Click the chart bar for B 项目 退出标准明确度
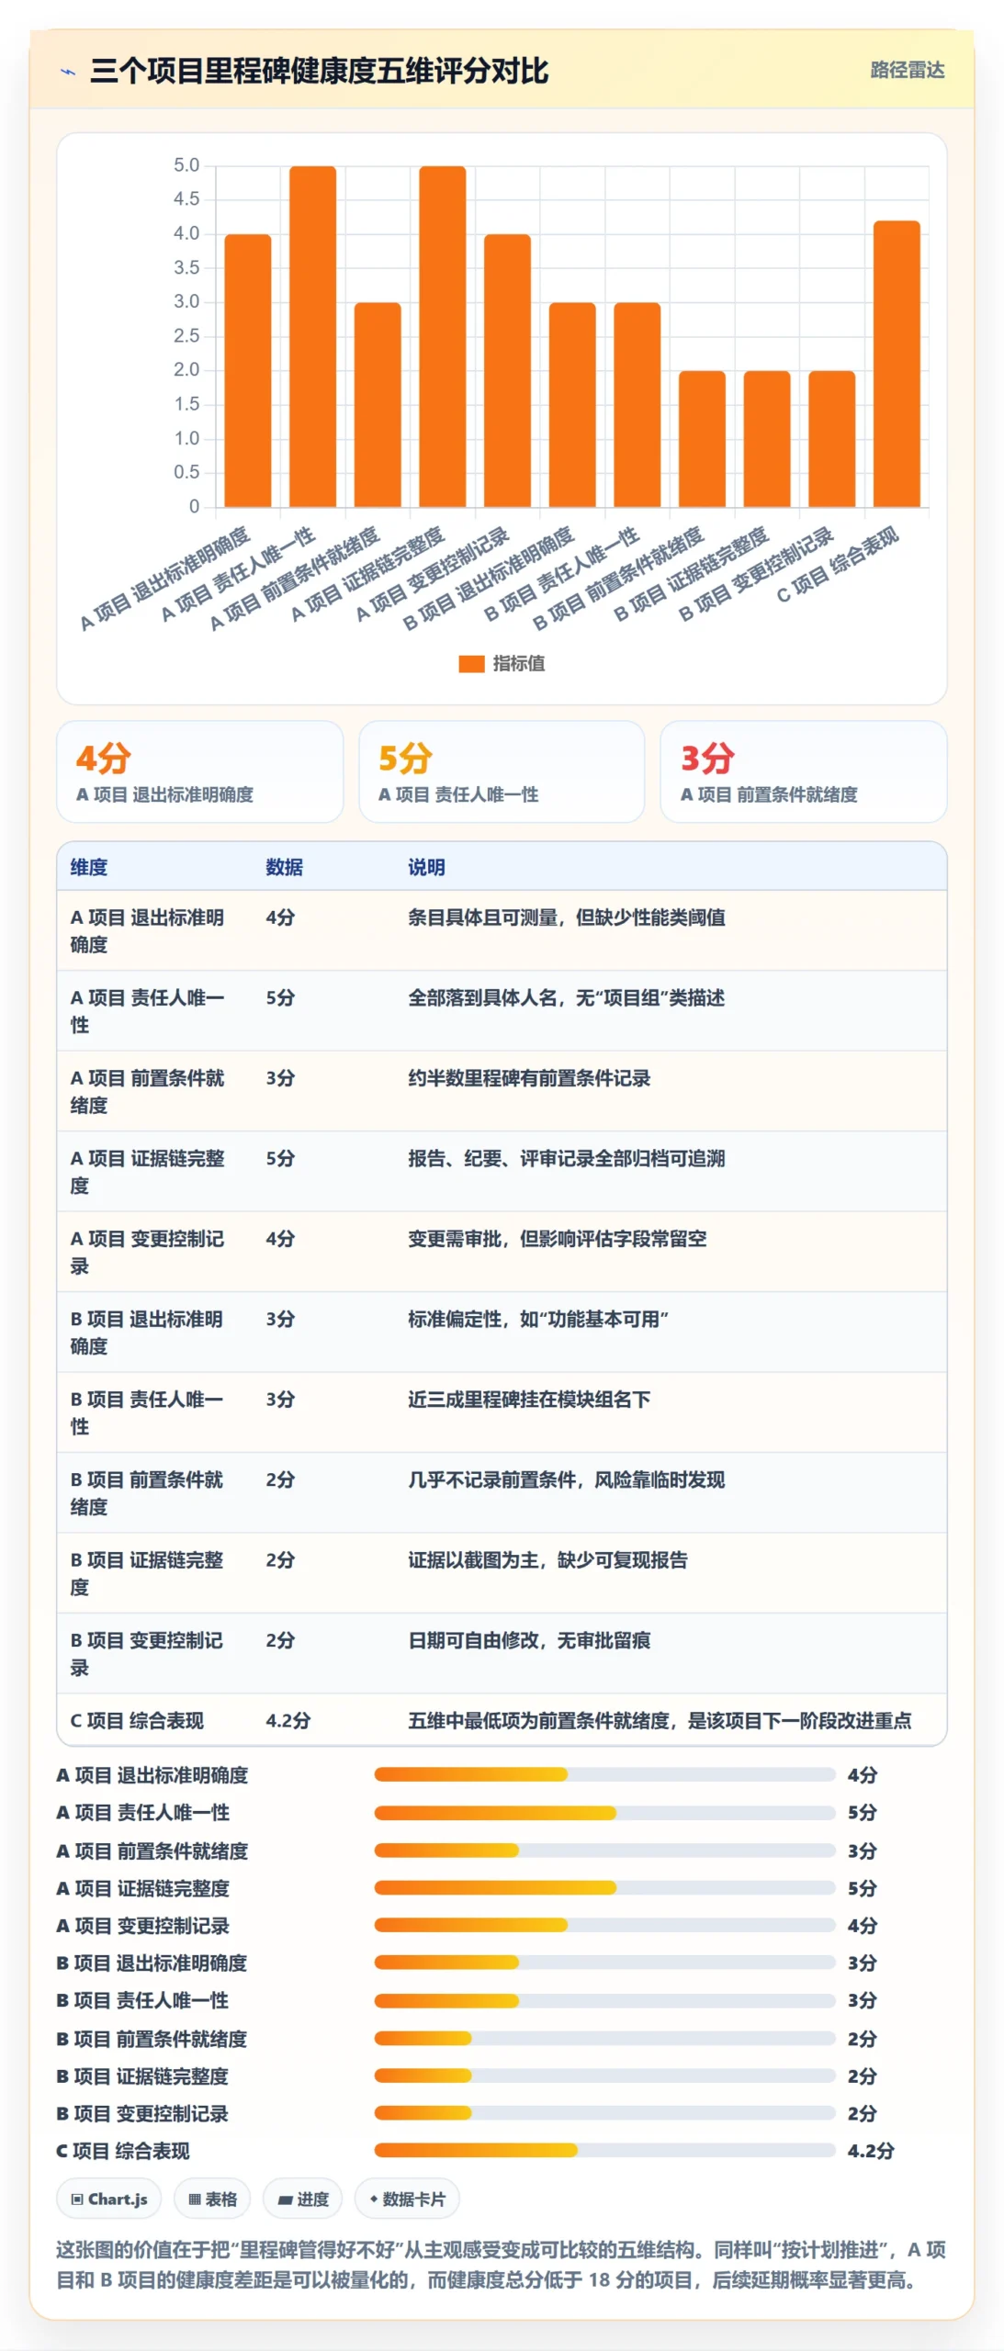Image resolution: width=1004 pixels, height=2351 pixels. pyautogui.click(x=572, y=404)
